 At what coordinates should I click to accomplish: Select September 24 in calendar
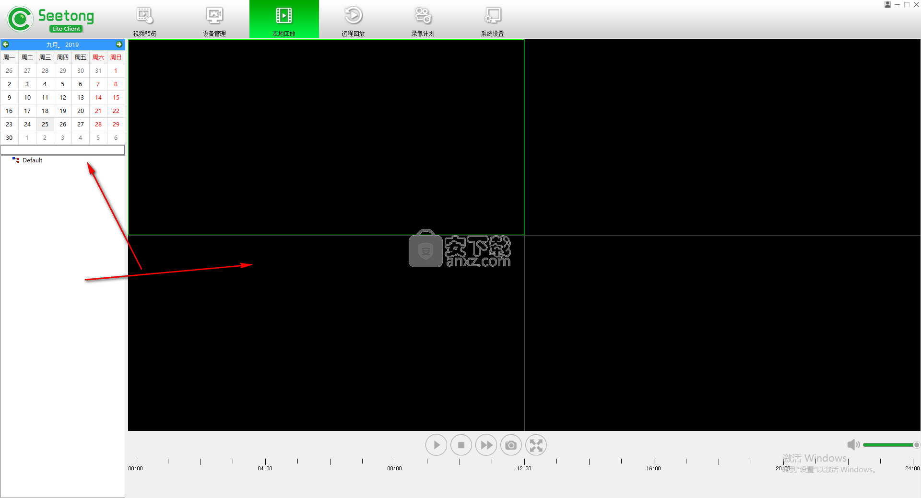pos(27,124)
